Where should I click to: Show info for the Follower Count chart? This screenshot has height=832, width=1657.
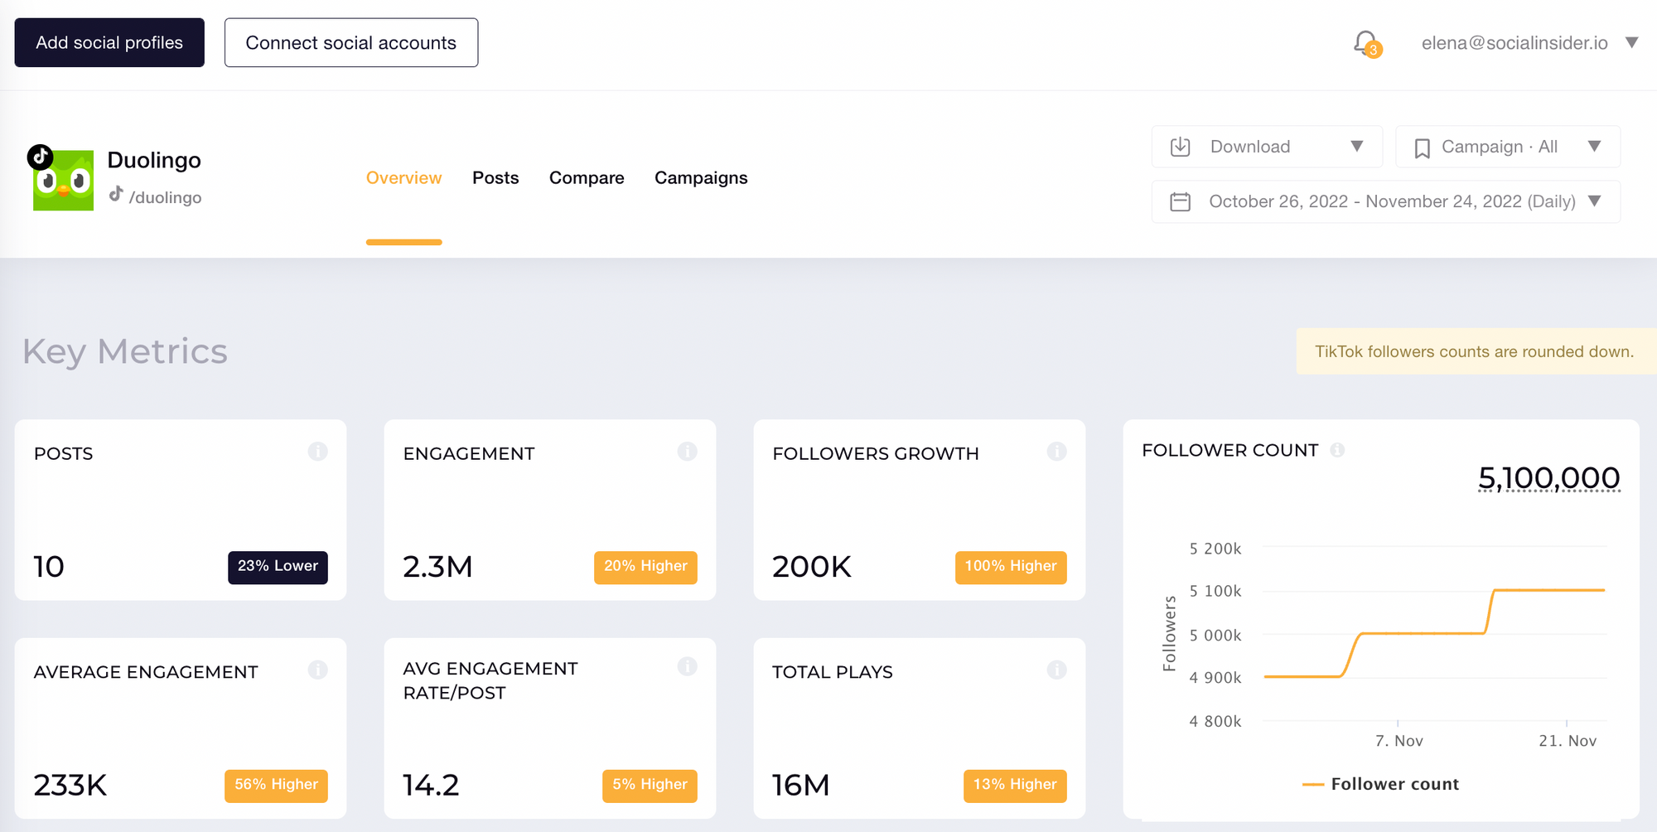(1337, 450)
